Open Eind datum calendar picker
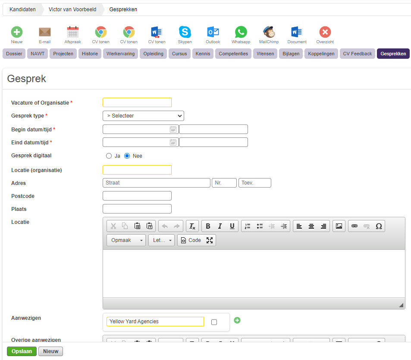The height and width of the screenshot is (360, 411). (173, 142)
